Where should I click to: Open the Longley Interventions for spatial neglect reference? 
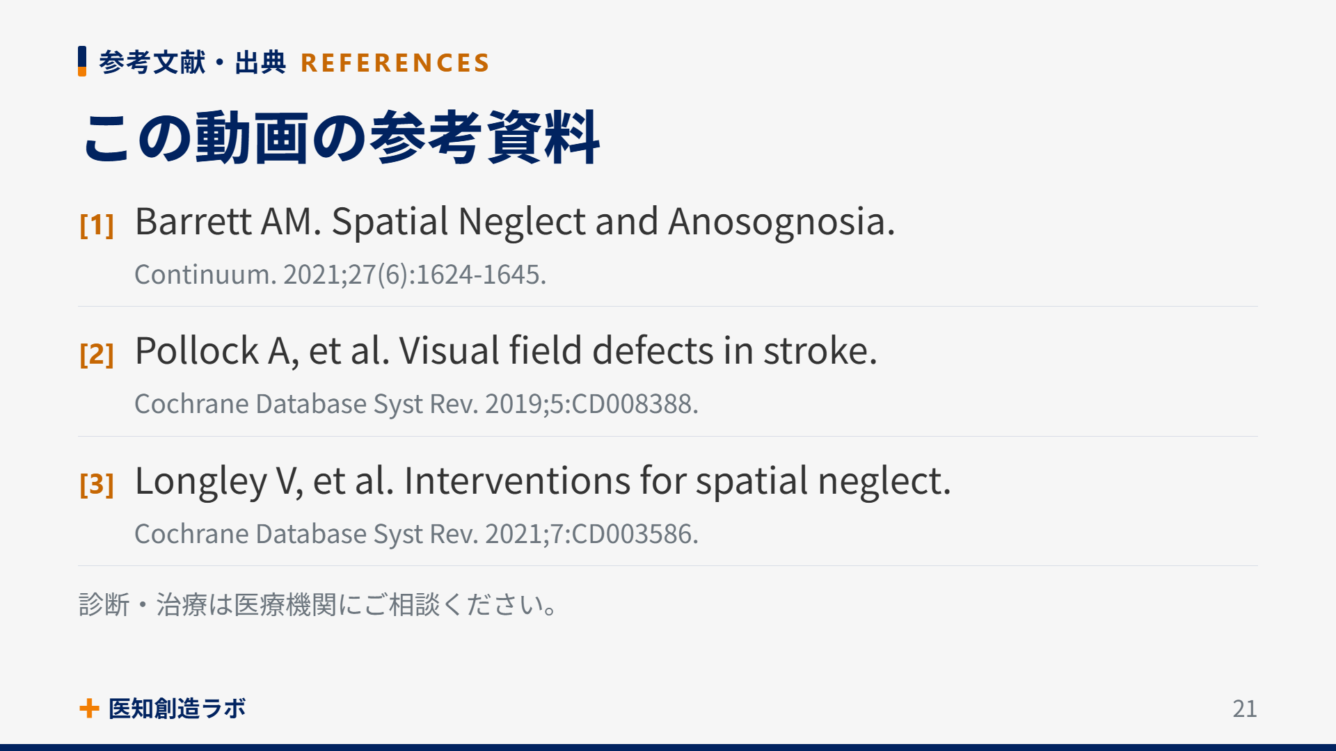[543, 481]
